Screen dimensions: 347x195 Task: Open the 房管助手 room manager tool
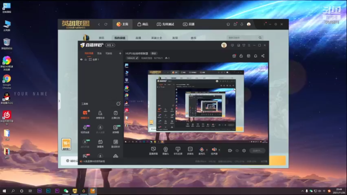click(100, 115)
